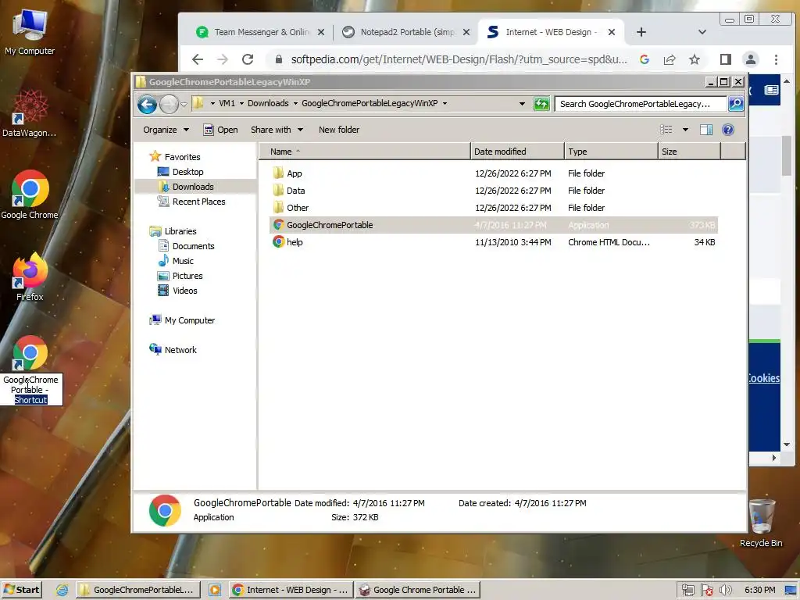
Task: Select Network in navigation pane
Action: [180, 350]
